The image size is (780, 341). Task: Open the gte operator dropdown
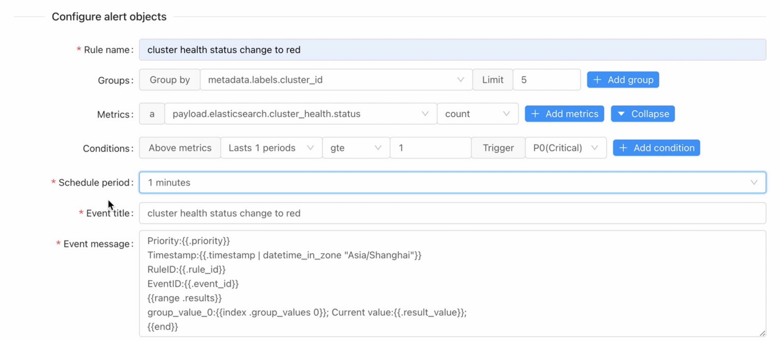(x=356, y=148)
